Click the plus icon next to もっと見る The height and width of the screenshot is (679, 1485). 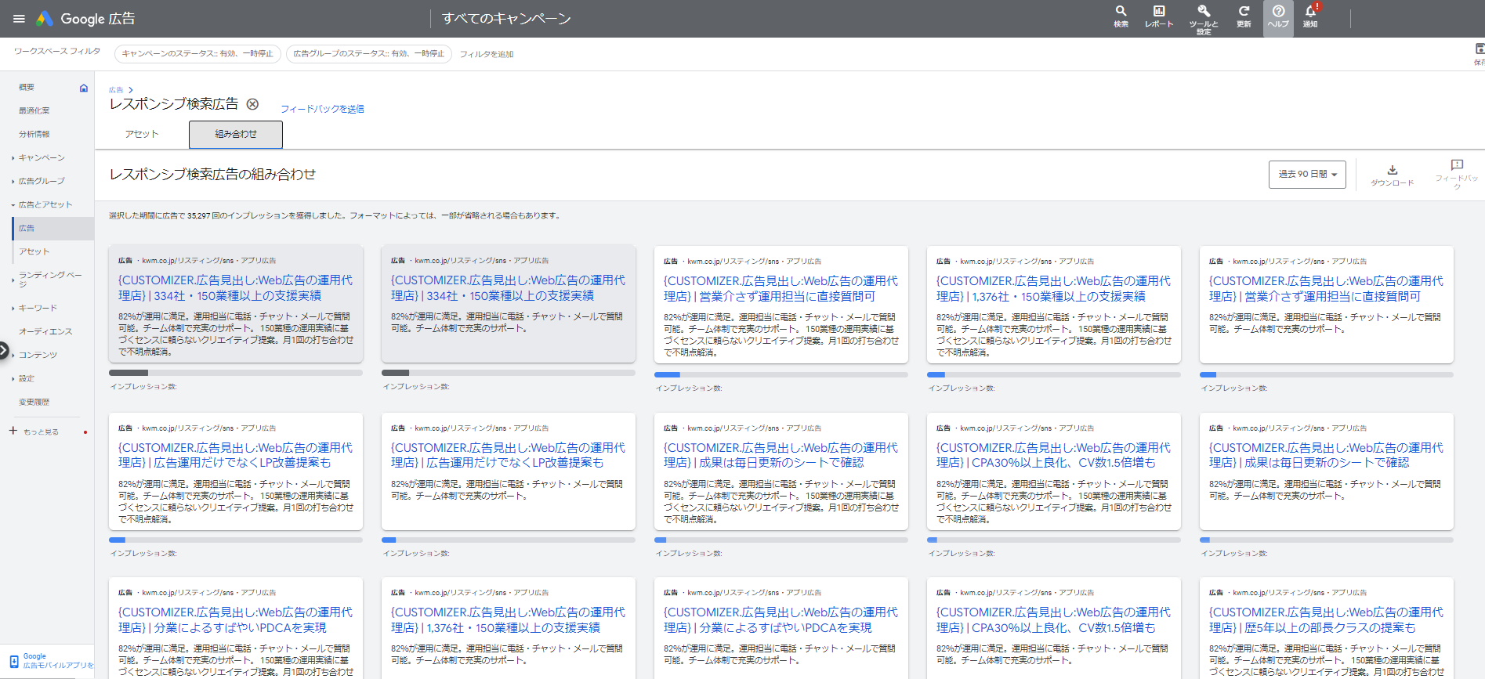point(13,431)
